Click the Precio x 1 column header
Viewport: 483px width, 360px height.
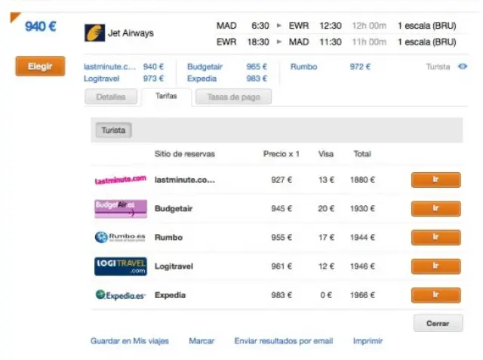[x=281, y=154]
